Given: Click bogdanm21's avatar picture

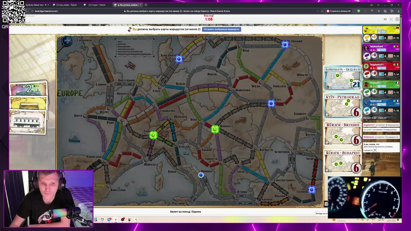Looking at the screenshot, I should pyautogui.click(x=366, y=66).
